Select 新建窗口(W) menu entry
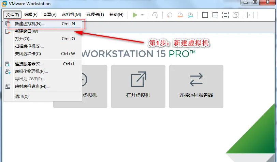The width and height of the screenshot is (277, 162). (x=43, y=31)
